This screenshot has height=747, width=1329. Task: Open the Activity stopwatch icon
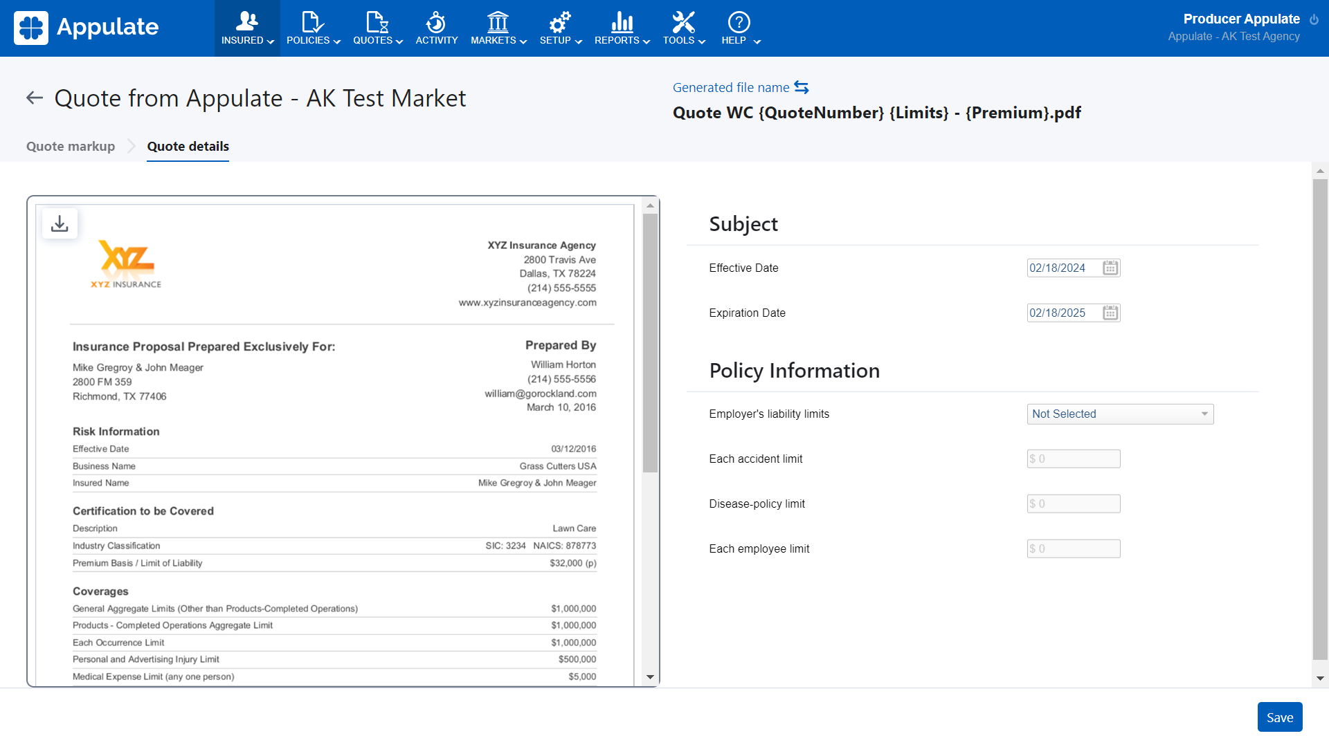[x=436, y=22]
